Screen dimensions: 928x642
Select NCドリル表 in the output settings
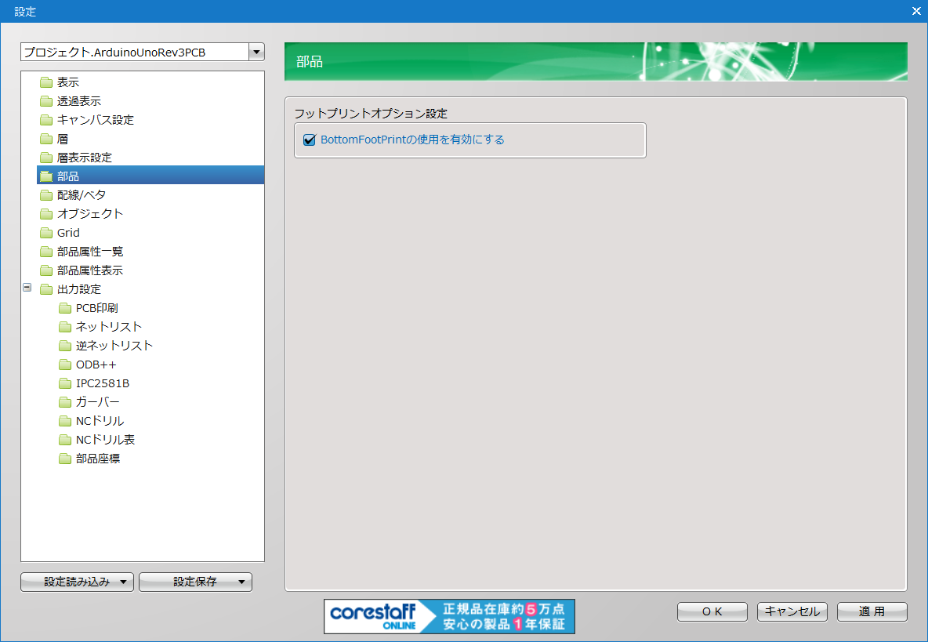coord(105,440)
